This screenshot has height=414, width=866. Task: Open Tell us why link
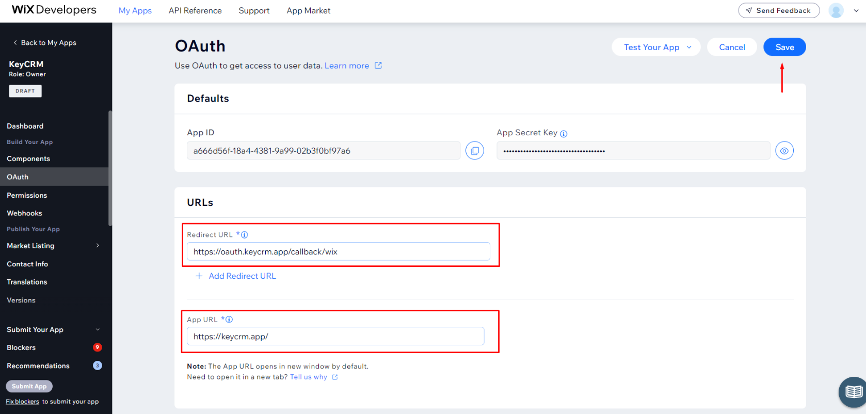click(309, 377)
